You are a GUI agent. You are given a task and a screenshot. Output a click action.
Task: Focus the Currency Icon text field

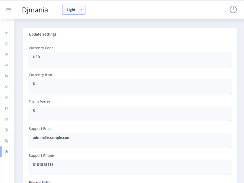(130, 86)
